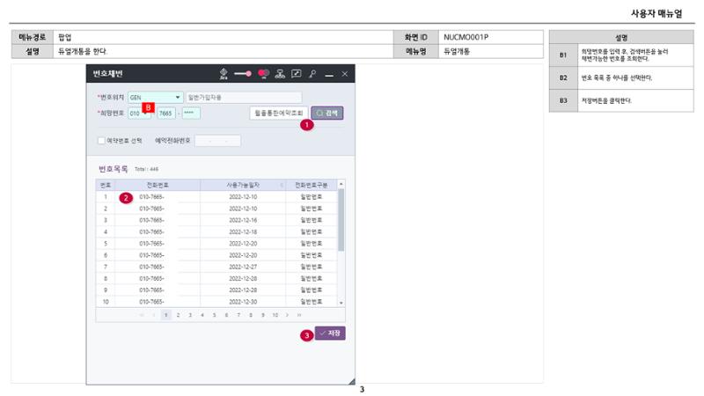
Task: Select row 6 in the number list
Action: coord(216,255)
